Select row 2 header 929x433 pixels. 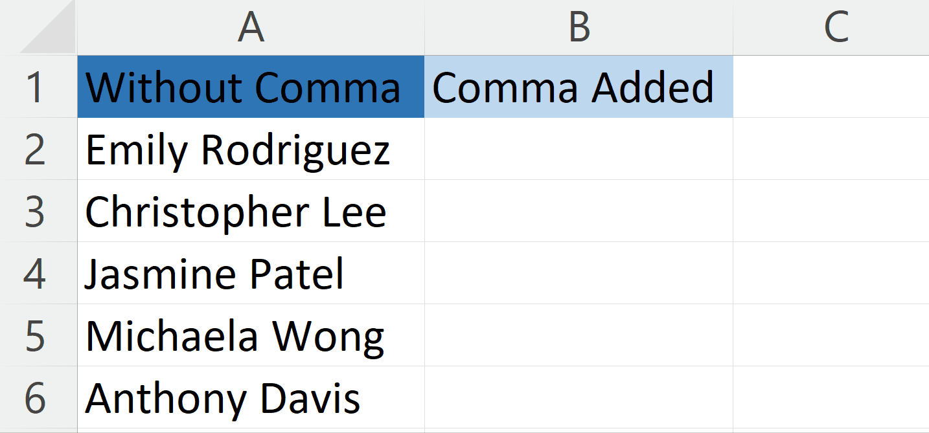pyautogui.click(x=38, y=150)
